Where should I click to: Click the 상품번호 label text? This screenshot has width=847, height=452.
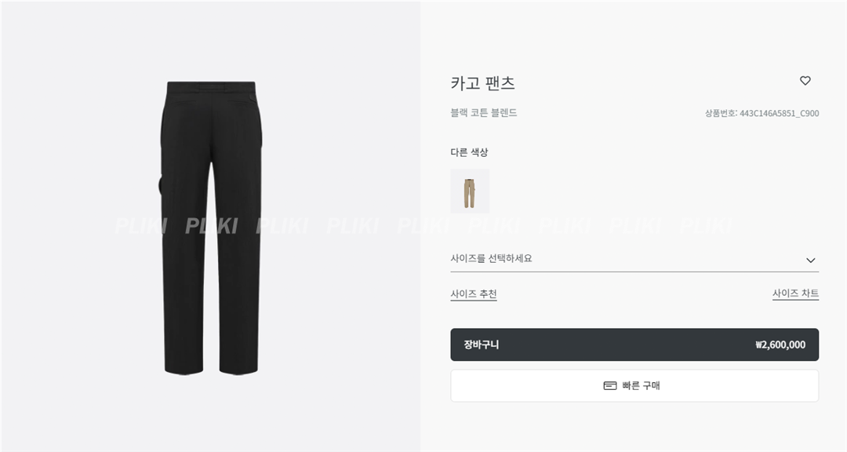click(721, 114)
